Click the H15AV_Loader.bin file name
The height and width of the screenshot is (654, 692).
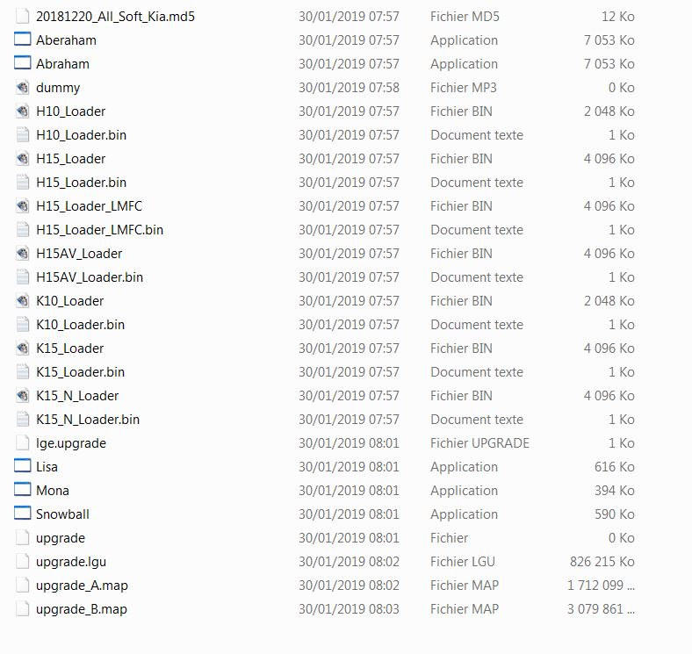point(90,277)
